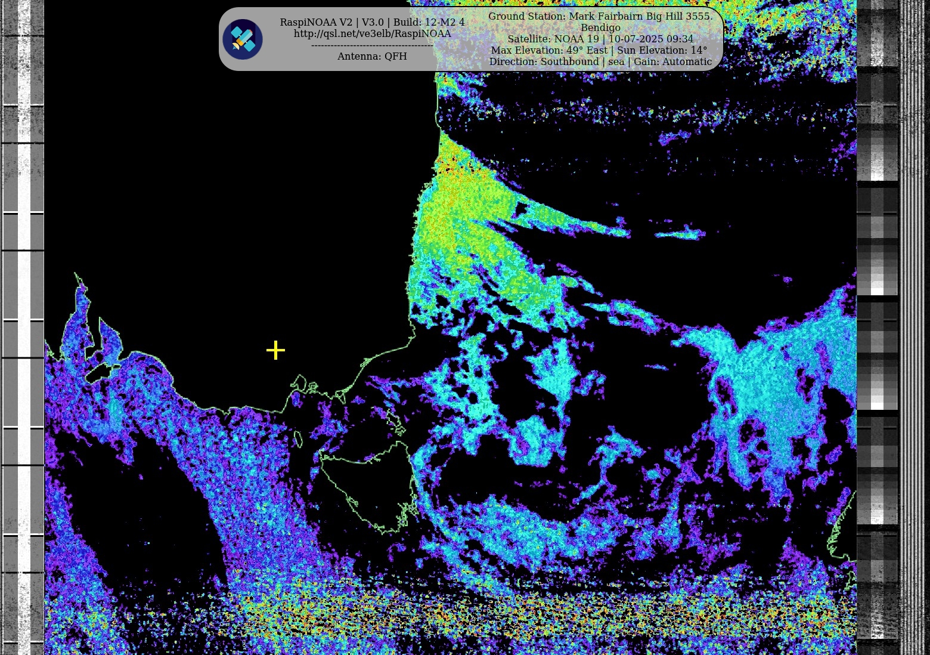
Task: Click the Ground Station Mark Fairbairn text
Action: [600, 16]
